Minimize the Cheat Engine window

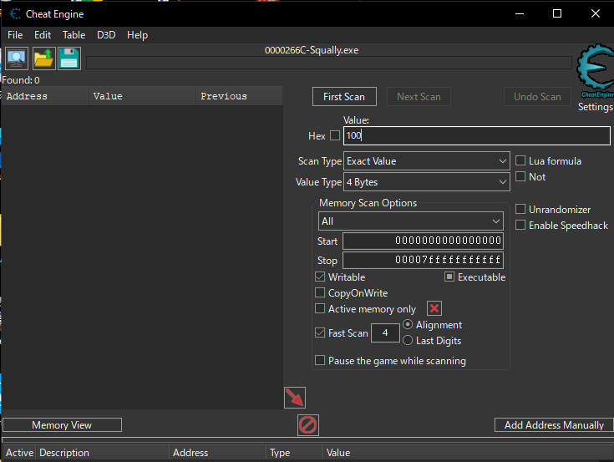[x=520, y=13]
